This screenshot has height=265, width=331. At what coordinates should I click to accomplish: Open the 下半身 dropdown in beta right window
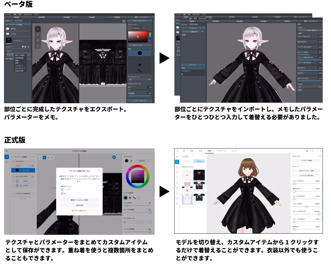point(310,87)
